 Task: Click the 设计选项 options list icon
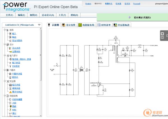[10, 48]
